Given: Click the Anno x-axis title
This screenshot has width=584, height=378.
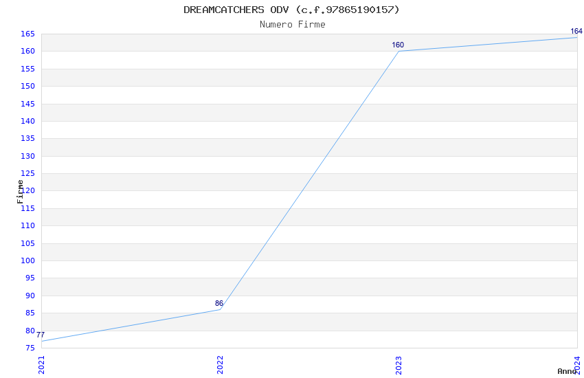Looking at the screenshot, I should point(567,371).
